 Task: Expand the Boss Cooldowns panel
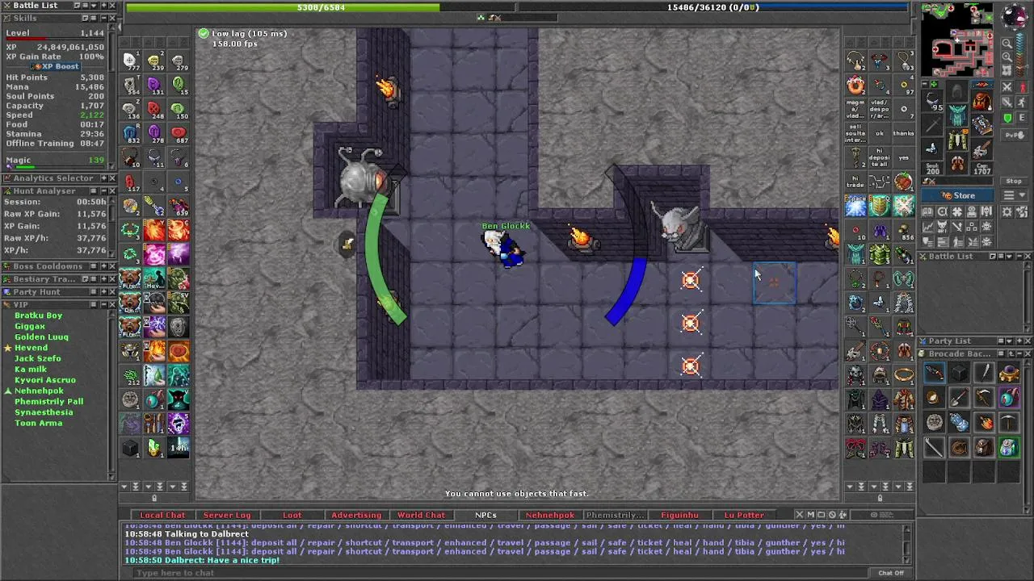(103, 266)
